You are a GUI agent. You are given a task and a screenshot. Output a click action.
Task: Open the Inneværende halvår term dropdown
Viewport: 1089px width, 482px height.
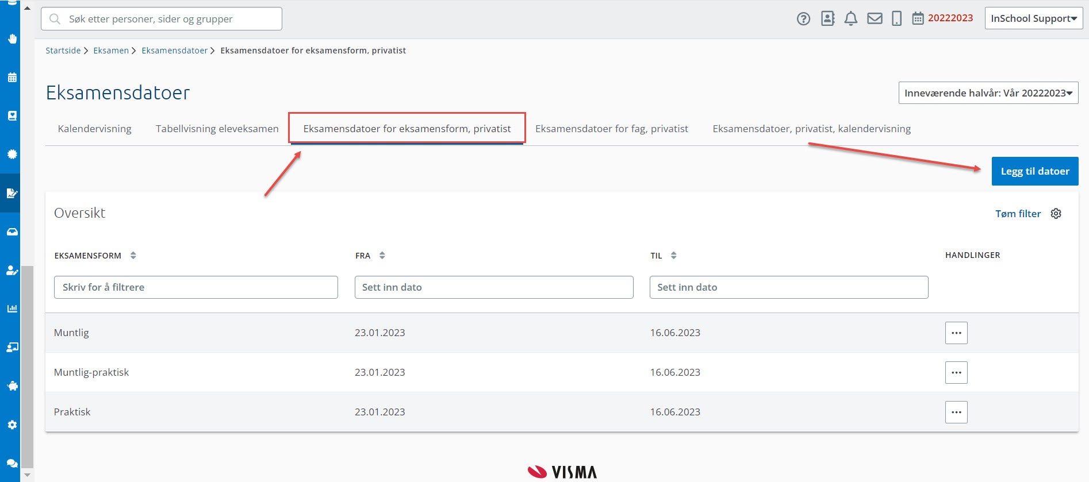tap(988, 93)
